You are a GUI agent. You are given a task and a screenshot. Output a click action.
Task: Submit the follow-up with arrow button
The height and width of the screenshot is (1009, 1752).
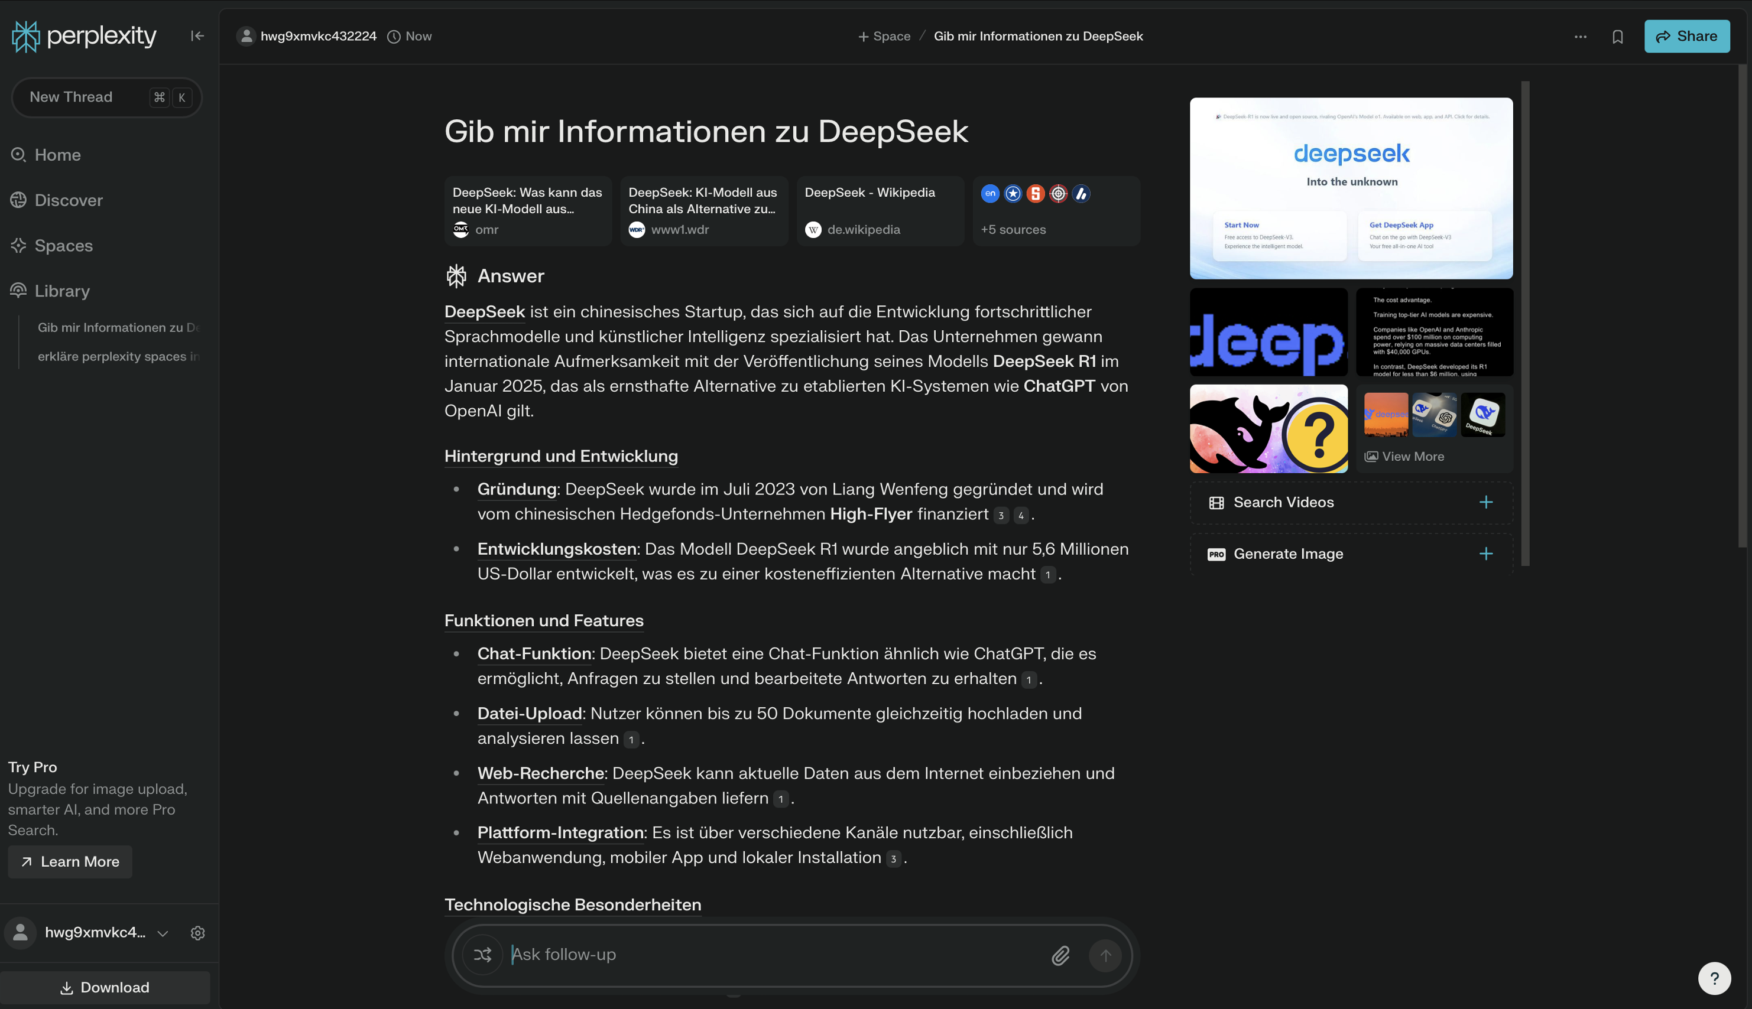(x=1105, y=956)
